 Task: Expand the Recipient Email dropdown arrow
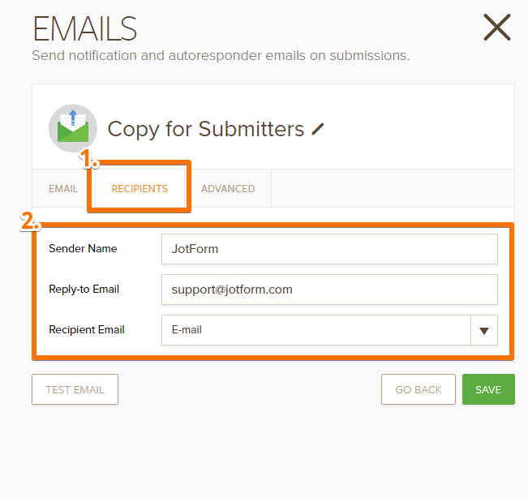point(484,330)
